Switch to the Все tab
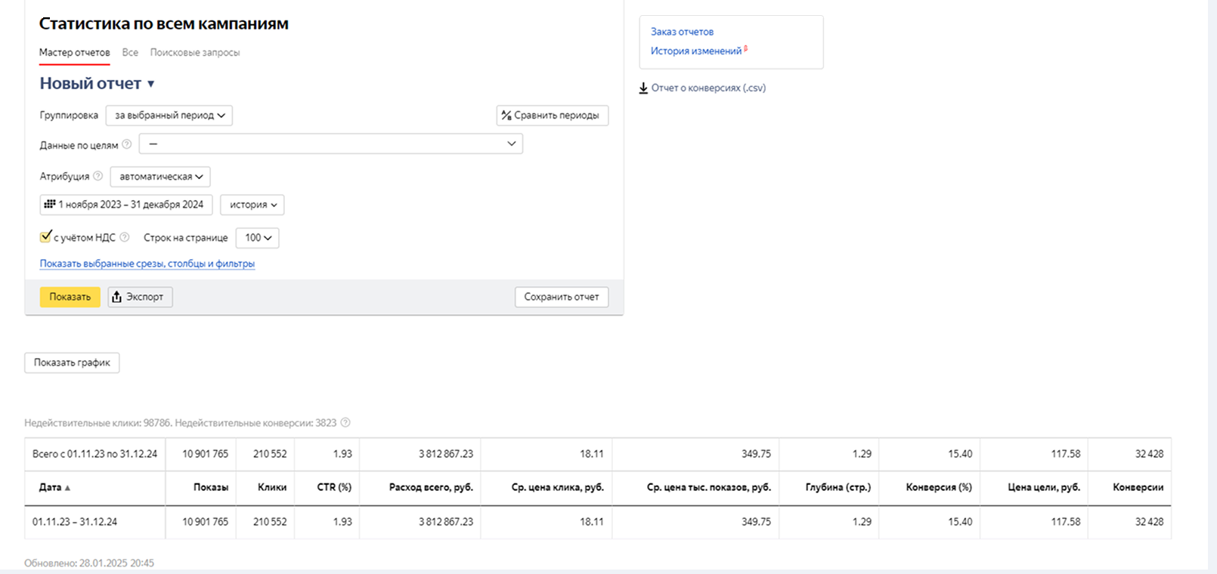 (x=130, y=53)
